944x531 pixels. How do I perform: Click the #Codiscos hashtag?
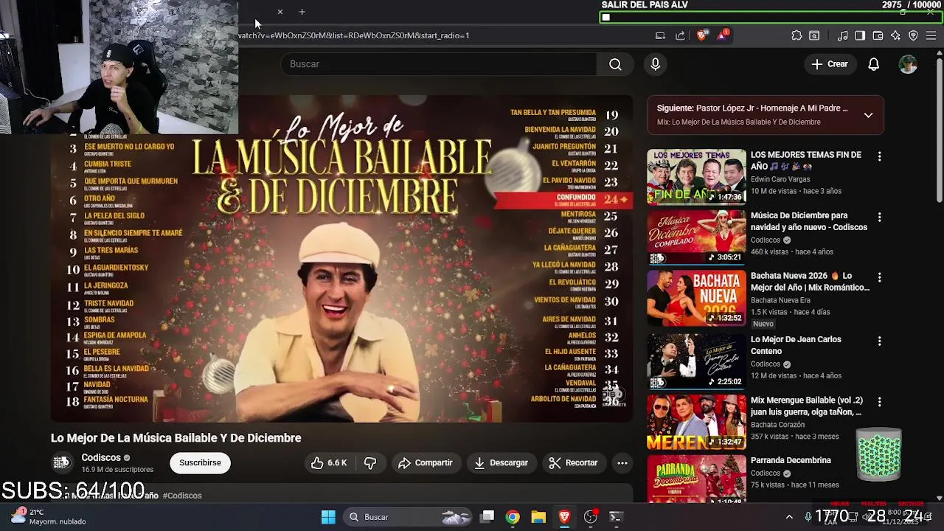coord(182,496)
